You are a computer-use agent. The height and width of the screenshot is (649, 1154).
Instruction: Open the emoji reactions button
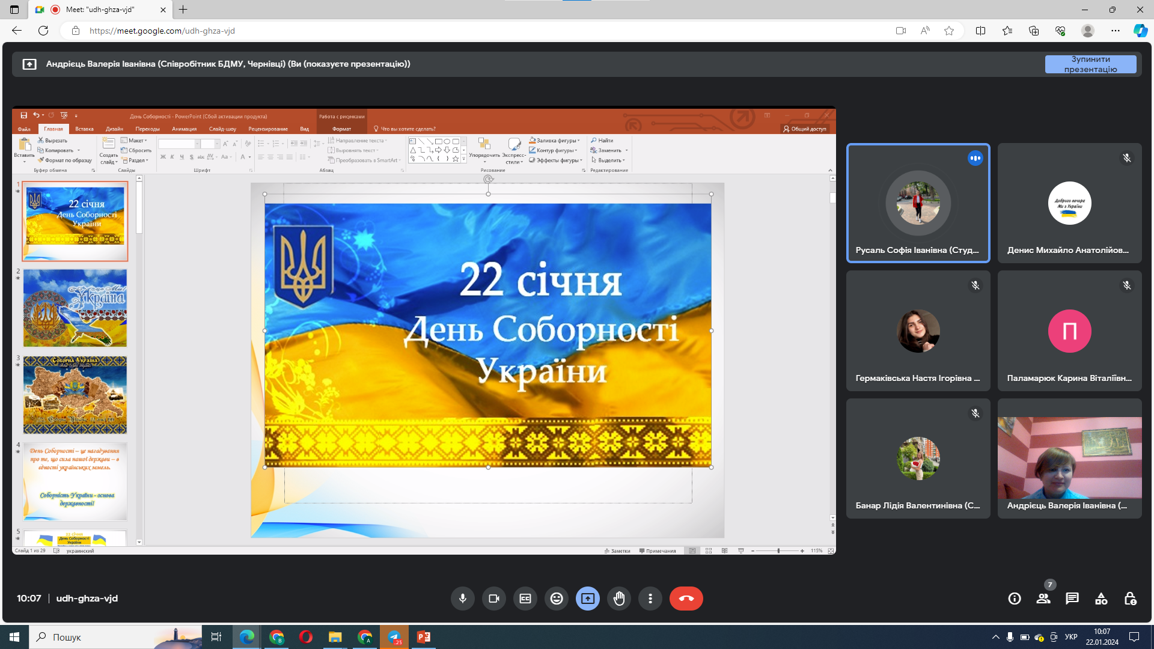click(x=557, y=599)
